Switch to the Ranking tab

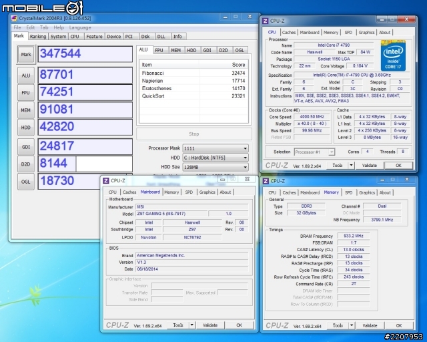tap(38, 37)
